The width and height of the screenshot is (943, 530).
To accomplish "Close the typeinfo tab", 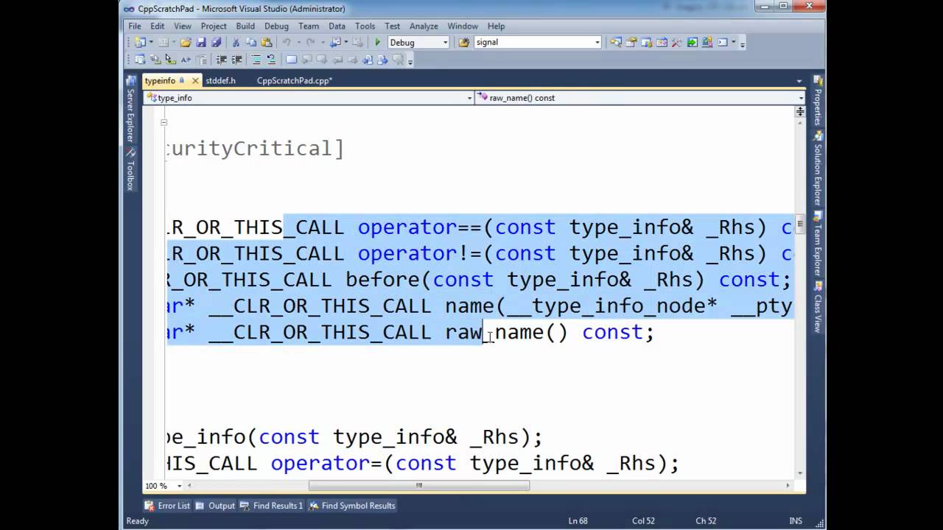I will [195, 81].
